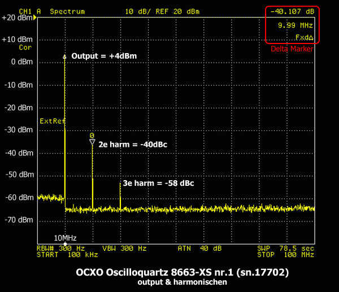Click the '9.99 MHz' marker frequency readout
This screenshot has width=339, height=292.
[x=295, y=25]
